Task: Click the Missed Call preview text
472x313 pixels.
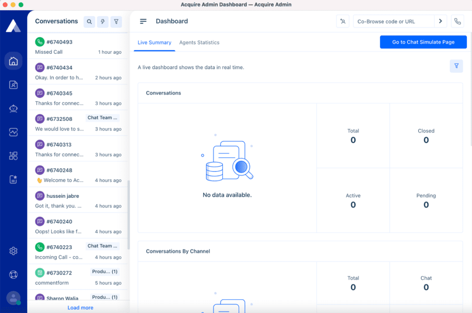Action: (49, 52)
